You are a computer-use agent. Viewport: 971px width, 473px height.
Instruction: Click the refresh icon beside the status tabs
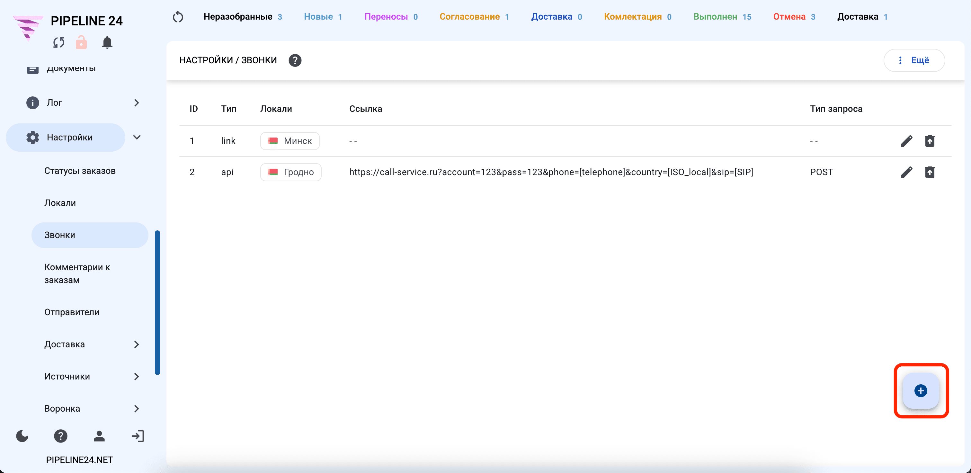178,17
